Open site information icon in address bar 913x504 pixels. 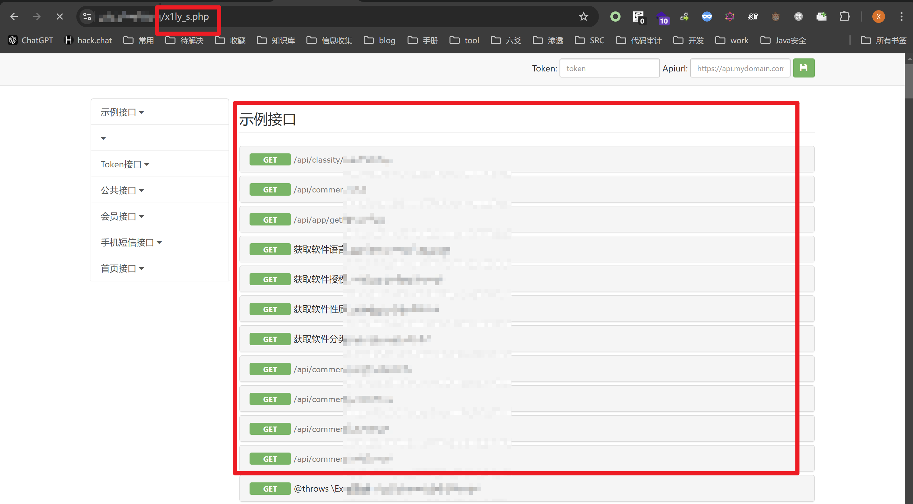(87, 17)
